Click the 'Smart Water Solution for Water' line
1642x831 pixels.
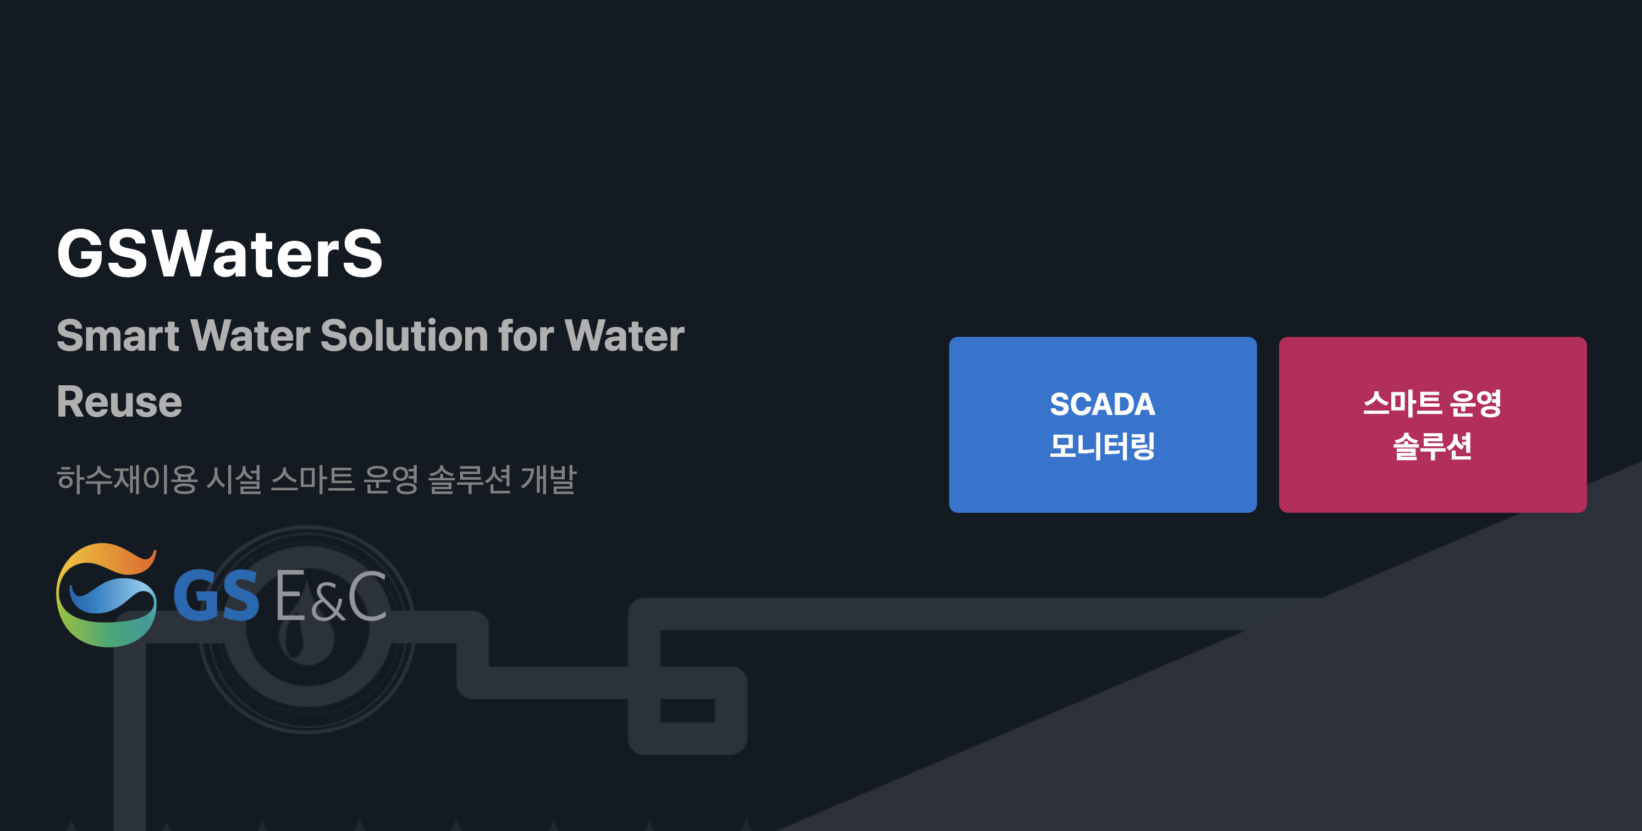pyautogui.click(x=370, y=335)
